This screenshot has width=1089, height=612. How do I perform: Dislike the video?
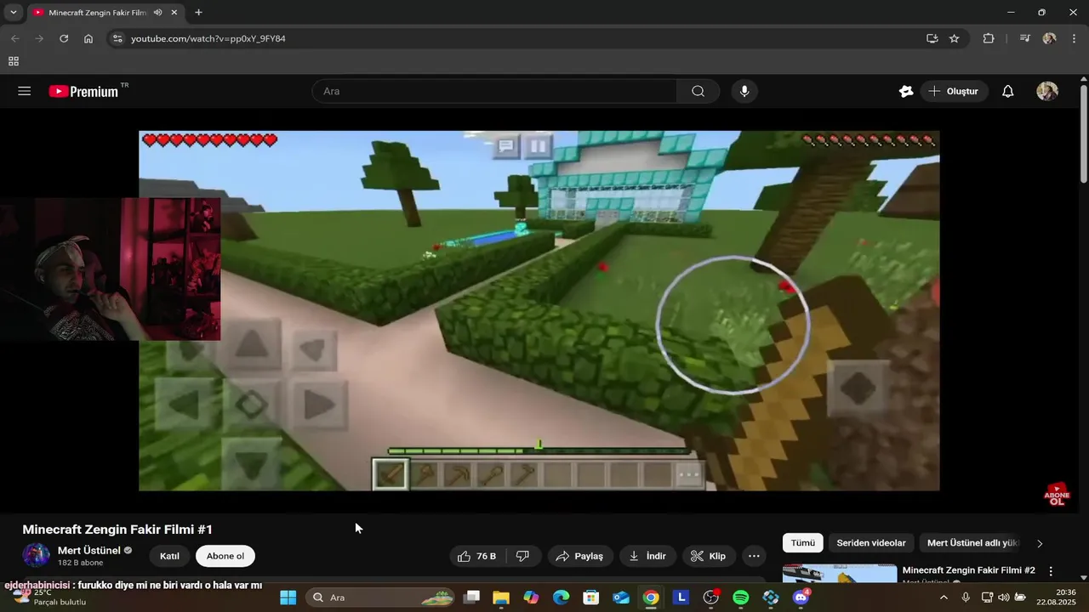pos(523,556)
